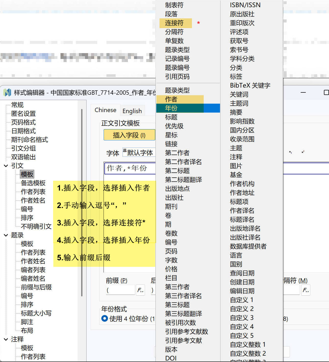Switch to the English tab
The width and height of the screenshot is (329, 362).
pyautogui.click(x=132, y=111)
